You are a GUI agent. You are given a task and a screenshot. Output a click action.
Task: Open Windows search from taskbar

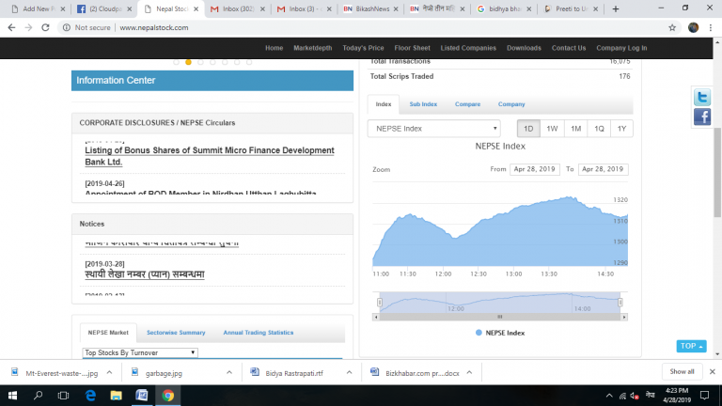coord(39,396)
